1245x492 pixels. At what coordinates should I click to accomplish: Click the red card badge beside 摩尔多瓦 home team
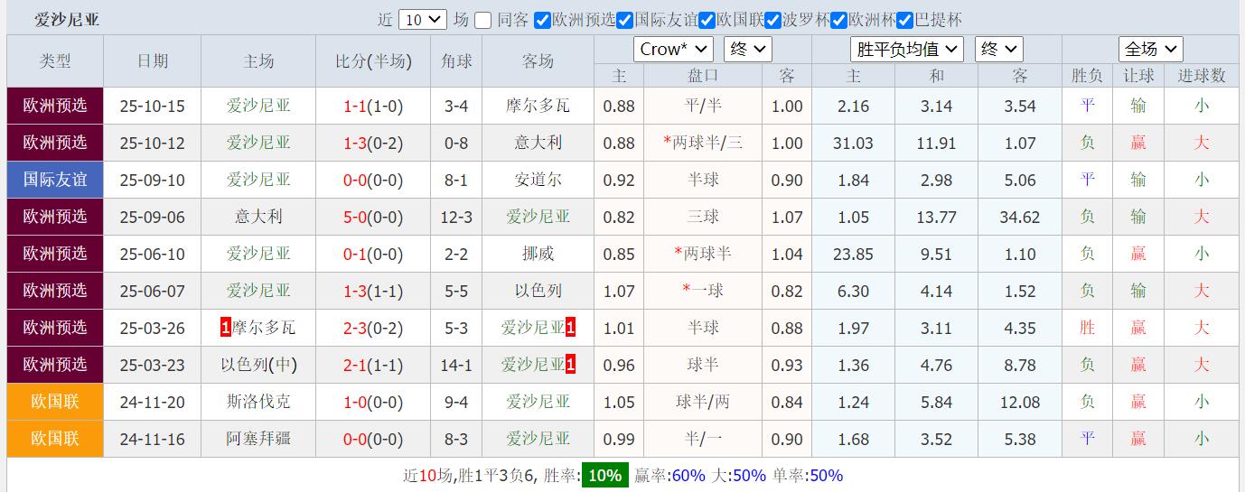point(225,329)
